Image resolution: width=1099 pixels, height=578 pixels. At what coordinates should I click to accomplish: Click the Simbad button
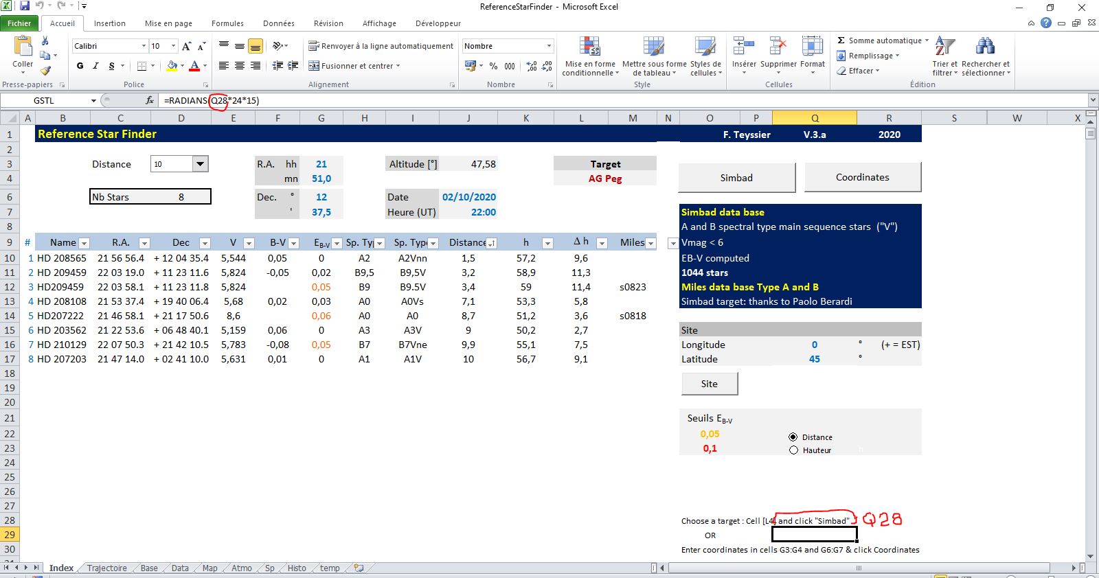click(x=736, y=178)
